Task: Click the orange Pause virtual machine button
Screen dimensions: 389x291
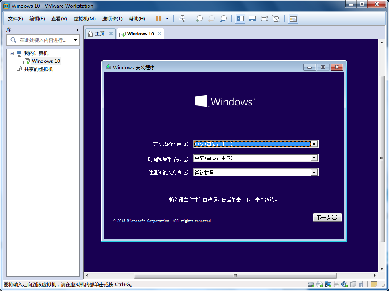Action: [158, 19]
